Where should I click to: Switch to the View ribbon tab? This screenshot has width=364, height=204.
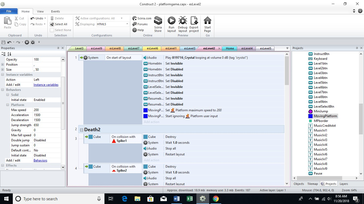[x=40, y=11]
